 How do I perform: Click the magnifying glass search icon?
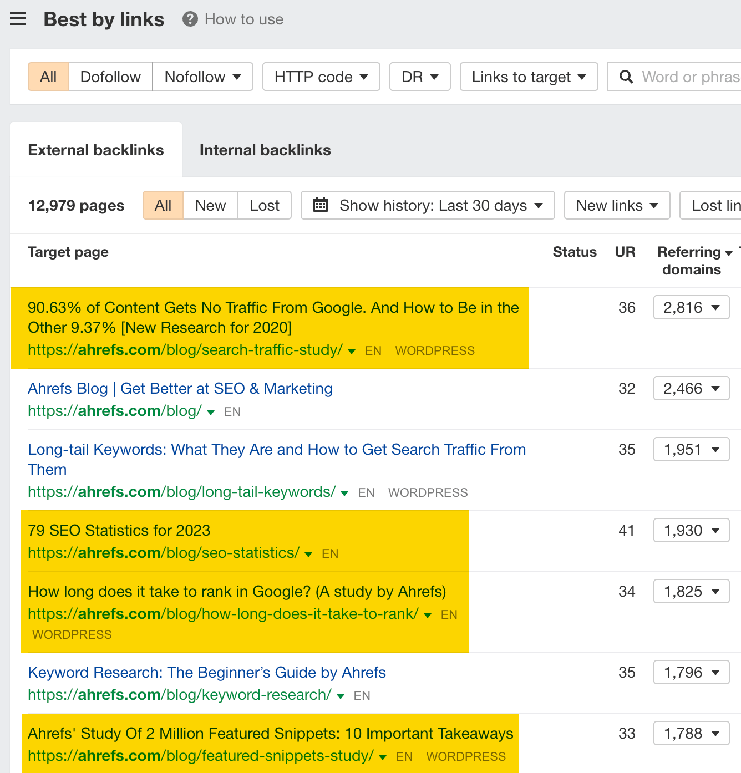[626, 77]
